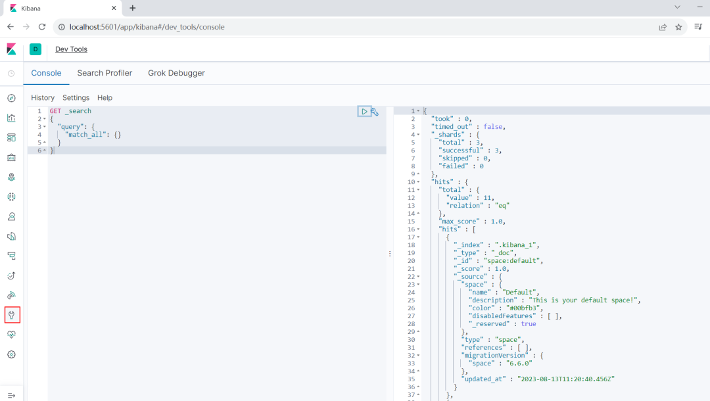The width and height of the screenshot is (710, 401).
Task: Run the request with green play icon
Action: tap(364, 111)
